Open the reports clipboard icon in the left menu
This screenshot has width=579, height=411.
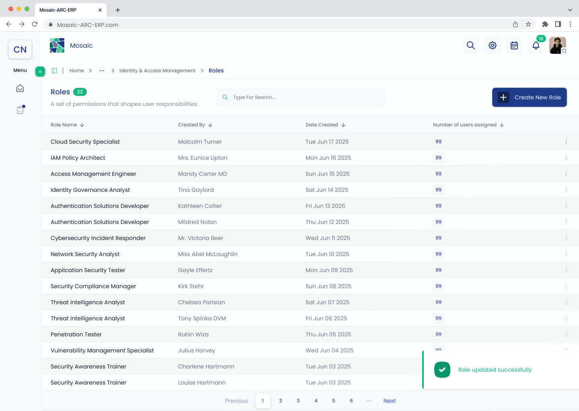click(20, 110)
